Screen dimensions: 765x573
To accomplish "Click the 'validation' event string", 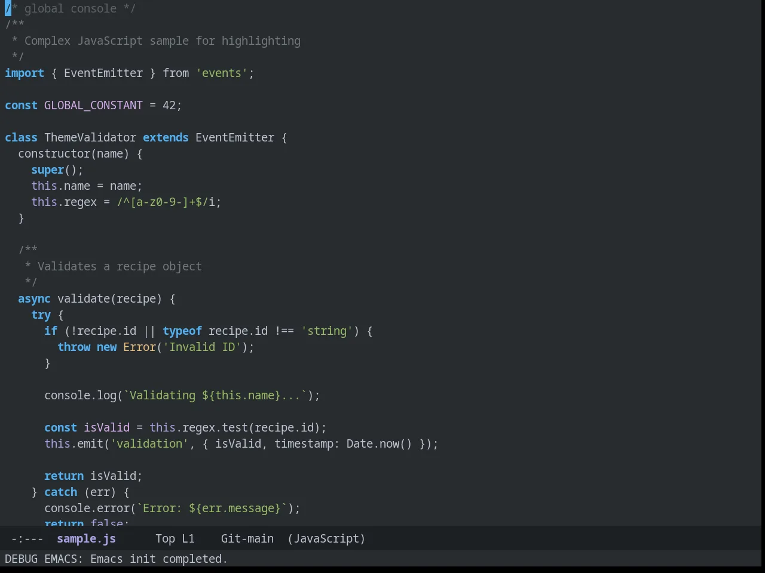I will 149,443.
